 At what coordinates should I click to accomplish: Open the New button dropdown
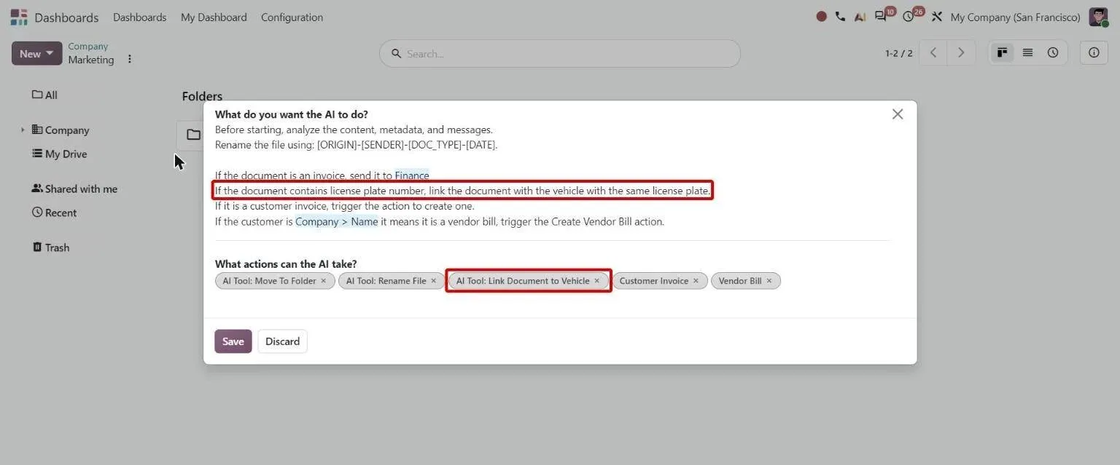coord(36,53)
